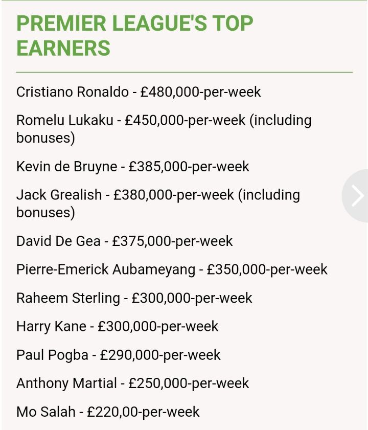
Task: Click Pogba's £290,000-per-week wage
Action: [x=160, y=355]
